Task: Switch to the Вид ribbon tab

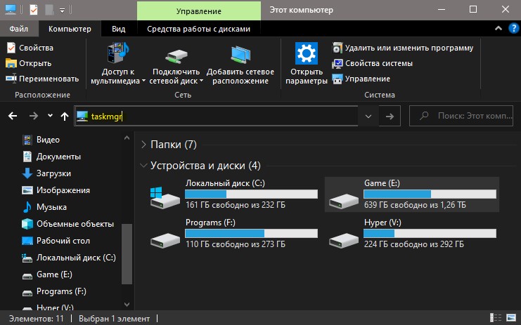Action: [118, 29]
